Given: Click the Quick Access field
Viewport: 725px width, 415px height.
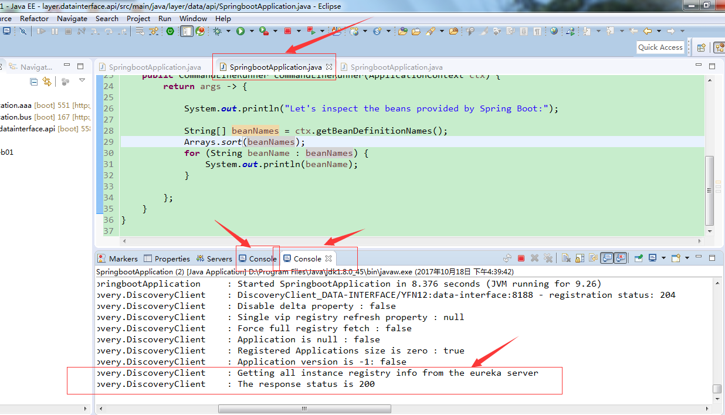Looking at the screenshot, I should [x=660, y=47].
